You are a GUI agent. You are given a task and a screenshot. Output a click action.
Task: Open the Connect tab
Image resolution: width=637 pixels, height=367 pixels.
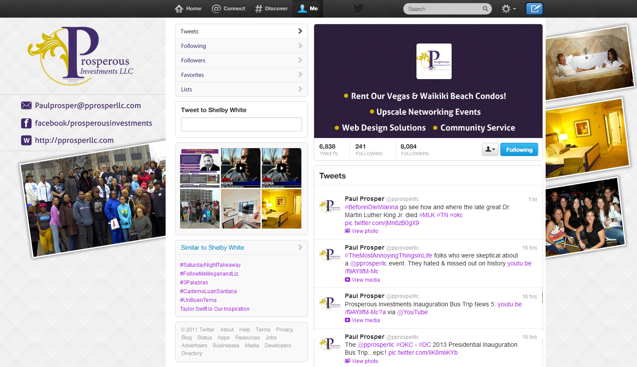point(228,9)
